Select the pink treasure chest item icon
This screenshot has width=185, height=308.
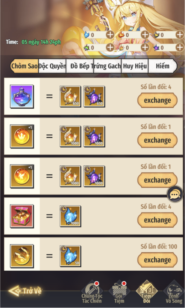point(22,216)
